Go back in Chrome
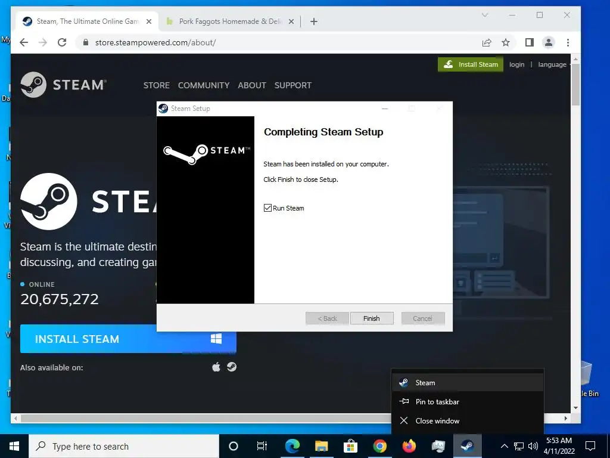 click(24, 42)
